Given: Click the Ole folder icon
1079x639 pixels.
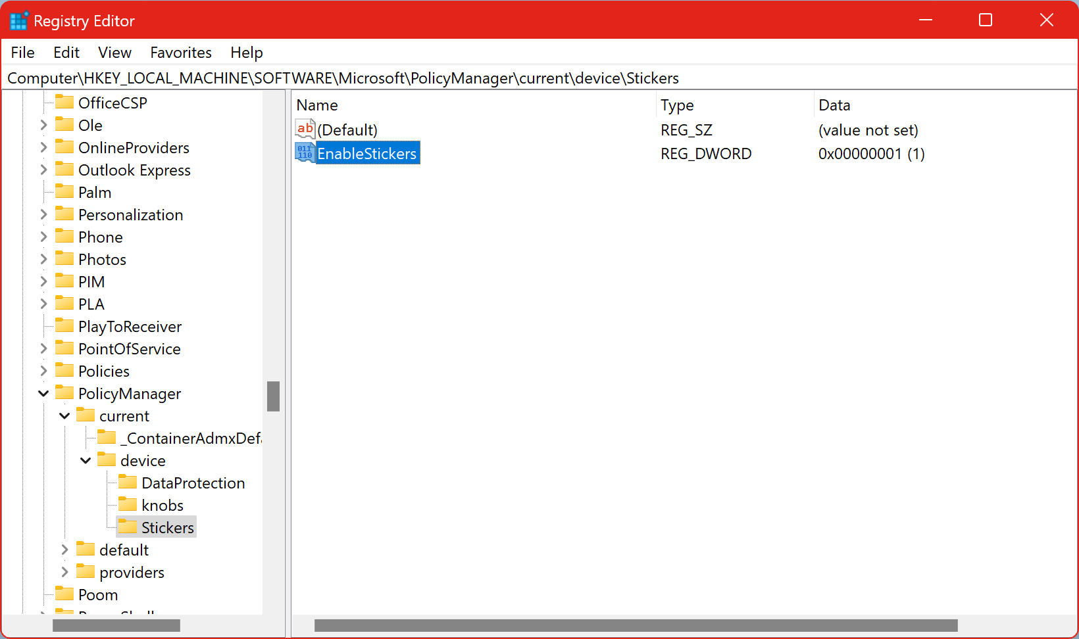Looking at the screenshot, I should 64,124.
